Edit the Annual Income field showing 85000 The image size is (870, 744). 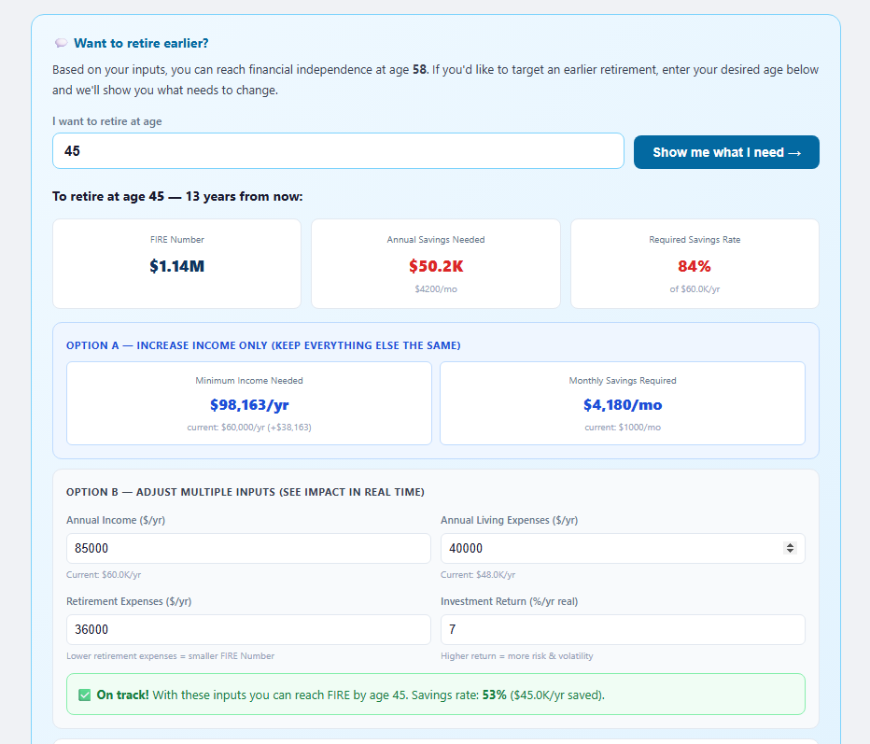tap(248, 548)
